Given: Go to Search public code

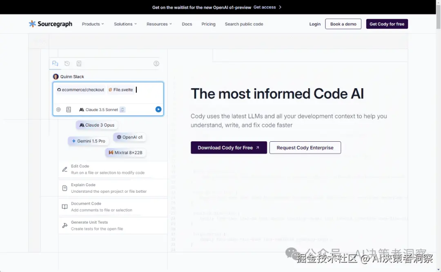Looking at the screenshot, I should pos(244,24).
